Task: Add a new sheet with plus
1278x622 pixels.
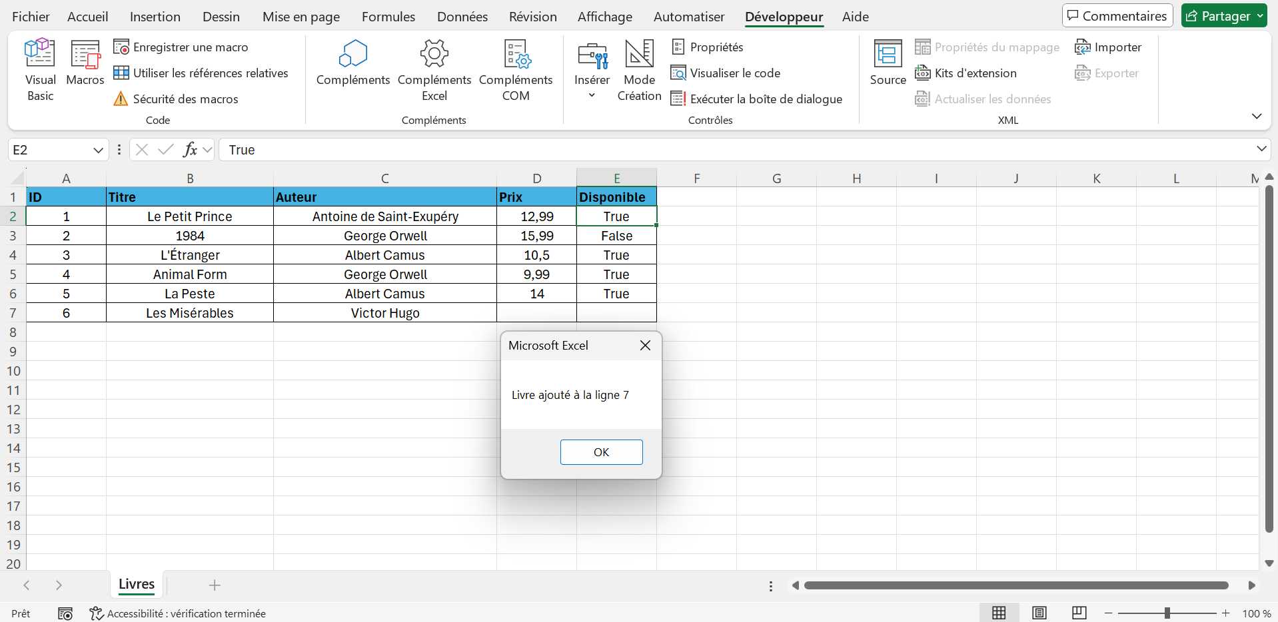Action: point(215,585)
